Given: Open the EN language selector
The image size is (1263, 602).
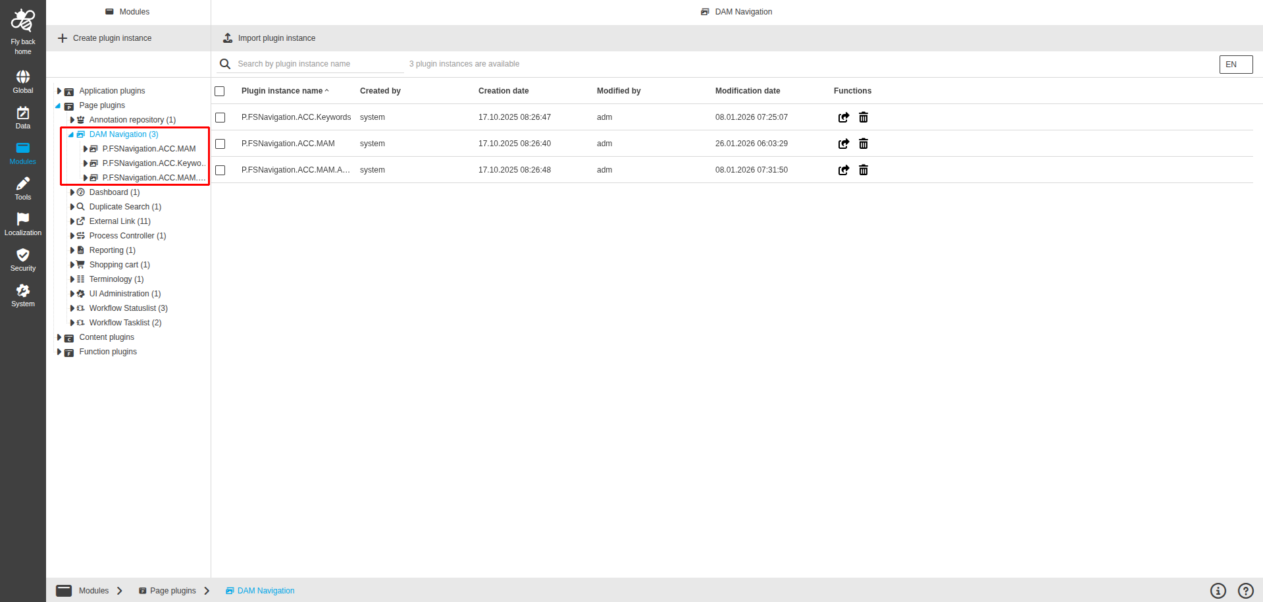Looking at the screenshot, I should 1235,64.
